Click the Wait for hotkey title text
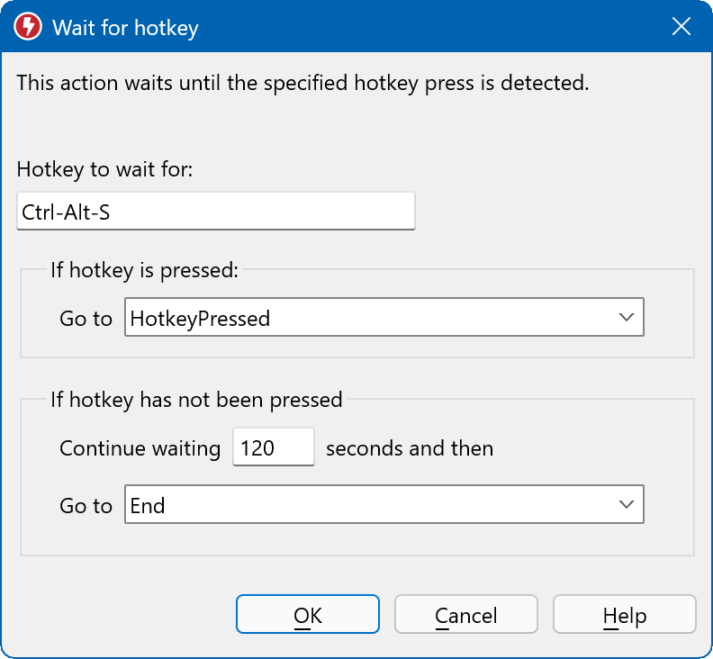713x659 pixels. tap(125, 28)
